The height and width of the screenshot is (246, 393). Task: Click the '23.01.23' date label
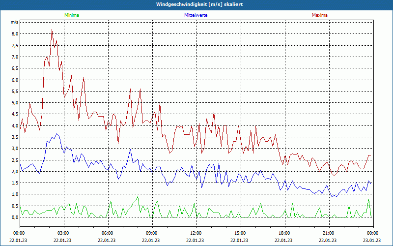click(372, 240)
